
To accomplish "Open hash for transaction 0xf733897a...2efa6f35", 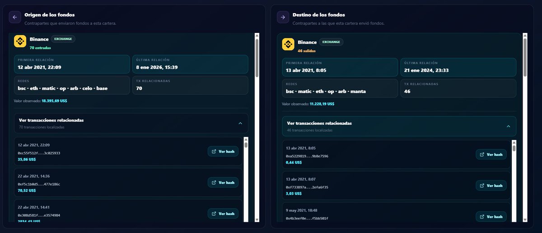I will (491, 186).
